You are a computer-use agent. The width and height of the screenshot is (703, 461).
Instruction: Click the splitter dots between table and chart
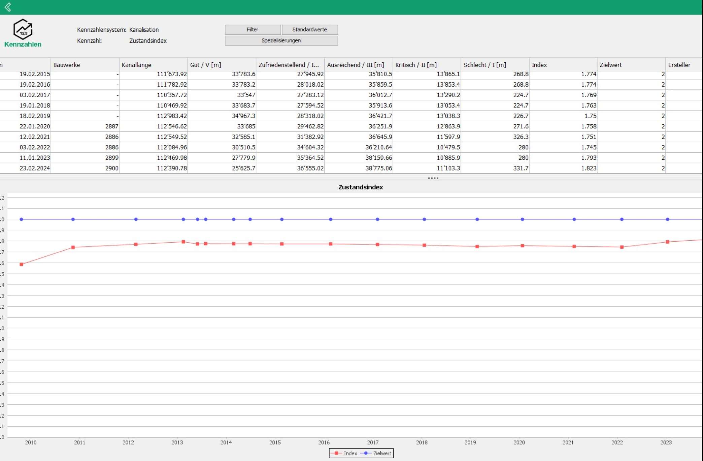pyautogui.click(x=433, y=178)
